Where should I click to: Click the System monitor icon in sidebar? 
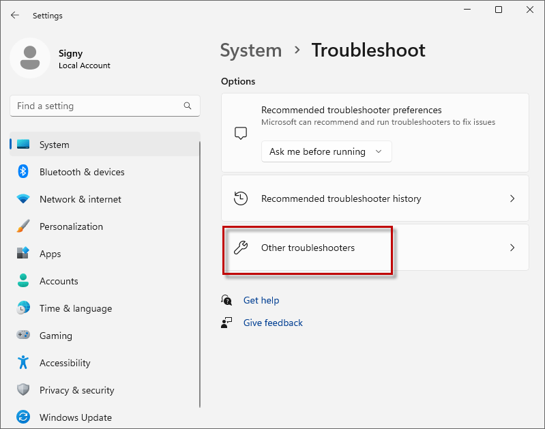coord(23,145)
